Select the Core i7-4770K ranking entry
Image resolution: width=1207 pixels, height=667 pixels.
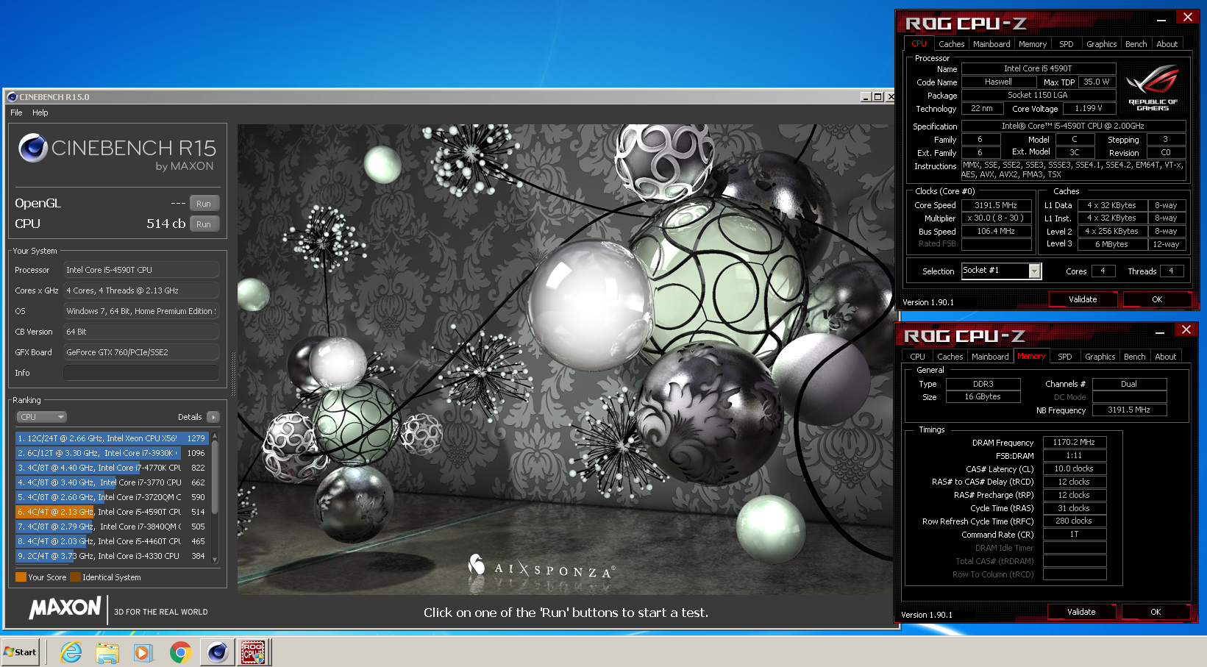pyautogui.click(x=112, y=468)
